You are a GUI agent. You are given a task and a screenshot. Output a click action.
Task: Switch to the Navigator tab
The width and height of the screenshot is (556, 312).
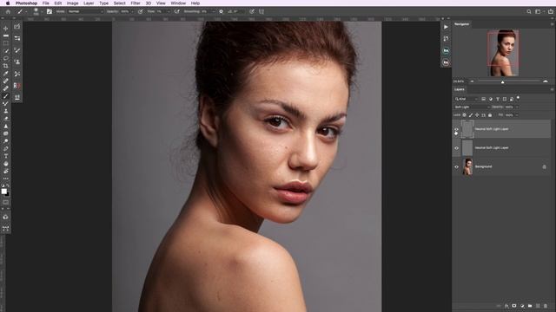click(462, 24)
